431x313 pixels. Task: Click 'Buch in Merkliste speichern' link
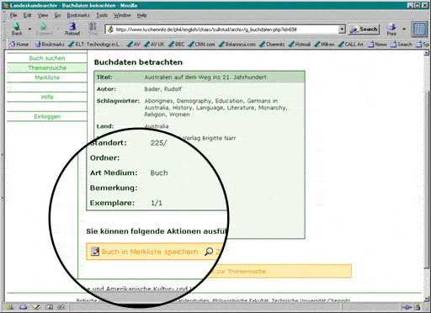coord(150,252)
